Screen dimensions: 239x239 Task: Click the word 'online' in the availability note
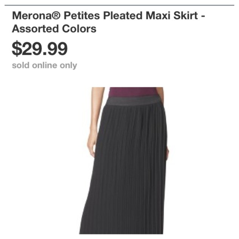[x=45, y=65]
